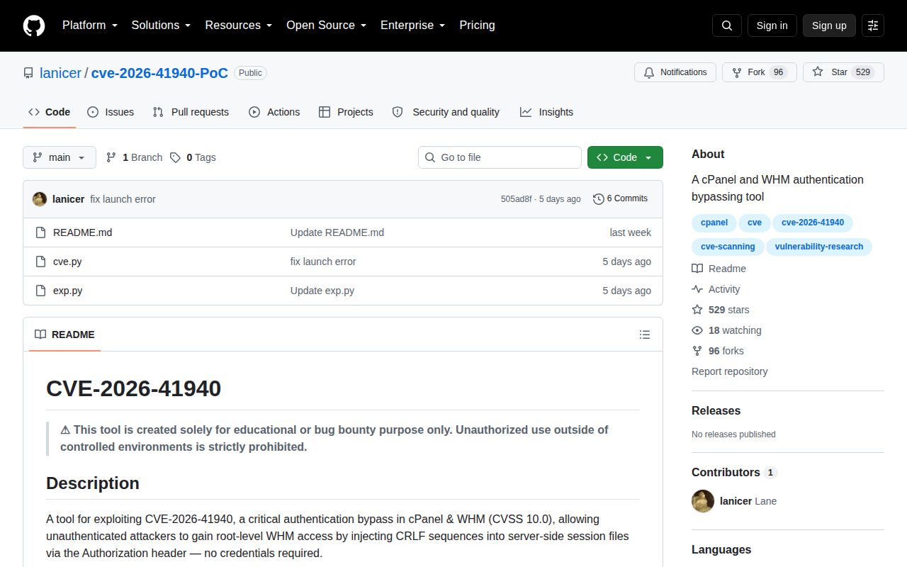Click the cve.py file icon
The height and width of the screenshot is (567, 907).
pos(40,262)
